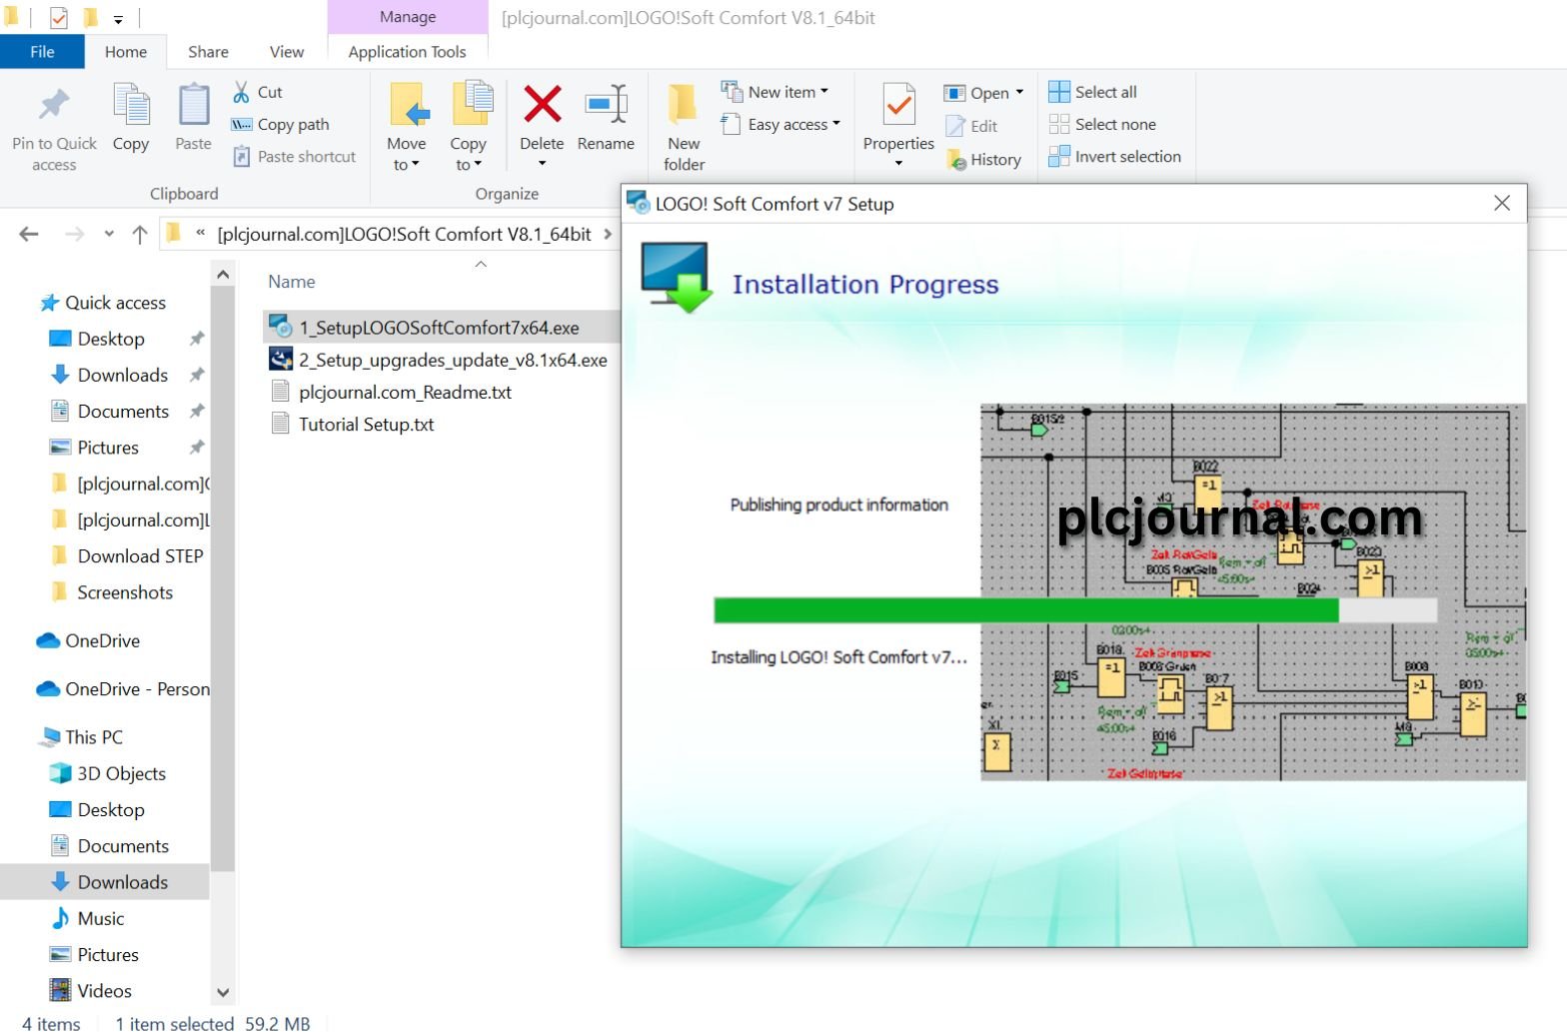Click Invert selection option

1115,157
